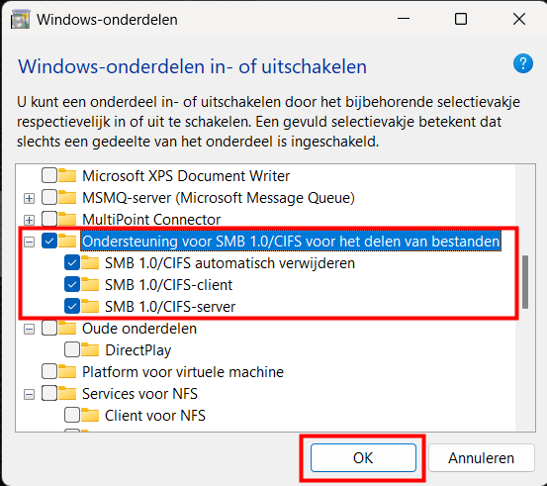Click the folder icon next to MultiPoint Connector
Viewport: 547px width, 486px height.
67,220
